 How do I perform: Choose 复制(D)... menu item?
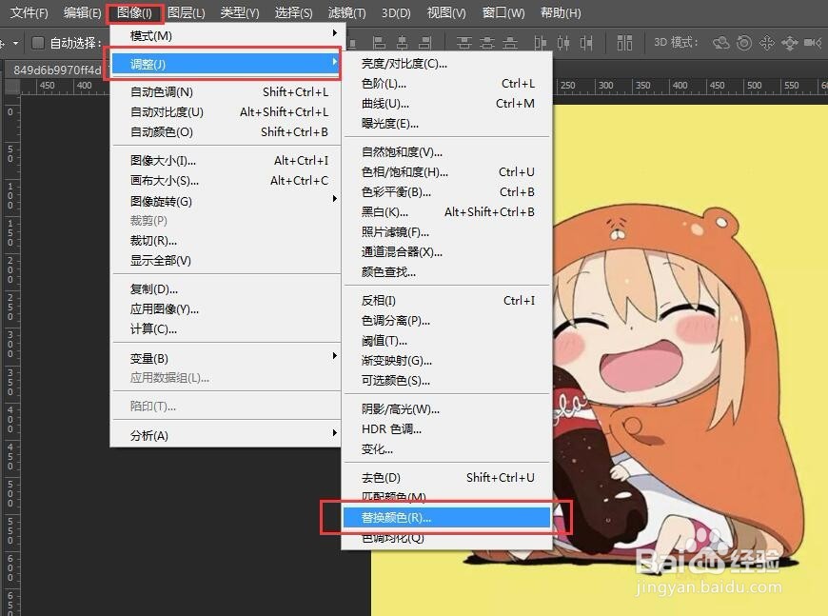pos(226,289)
